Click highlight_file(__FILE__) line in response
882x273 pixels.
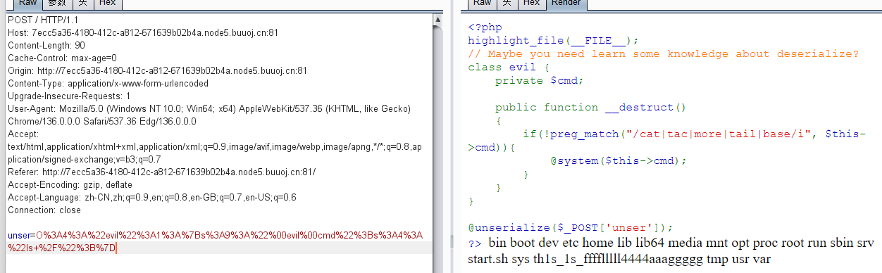click(553, 40)
